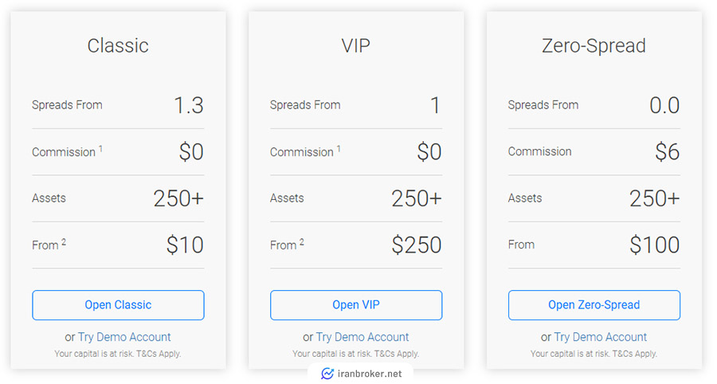Open VIP account button
This screenshot has height=384, width=717.
(356, 305)
